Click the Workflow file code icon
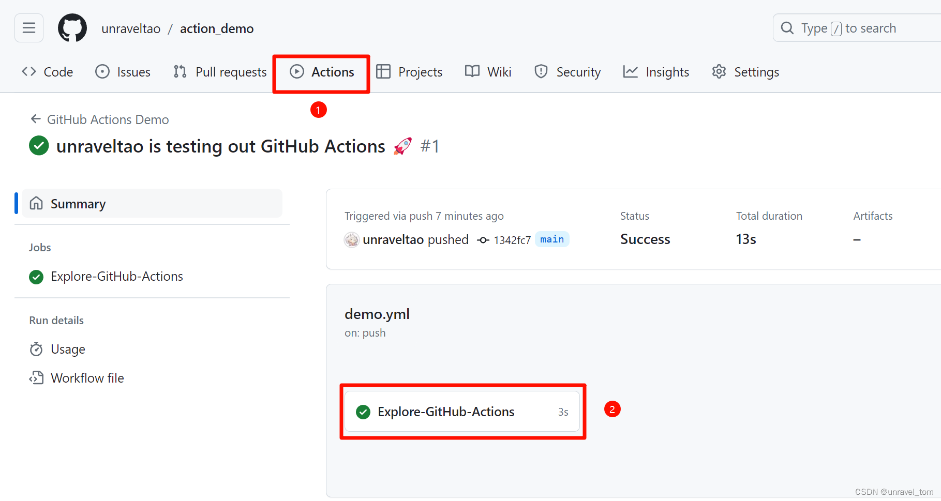This screenshot has width=941, height=501. 36,378
